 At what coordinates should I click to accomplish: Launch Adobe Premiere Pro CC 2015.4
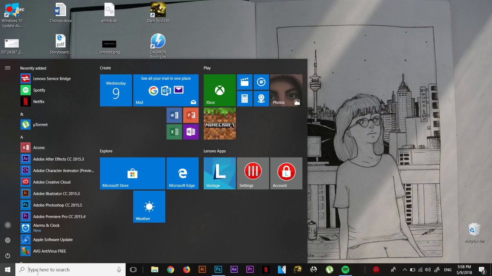57,217
